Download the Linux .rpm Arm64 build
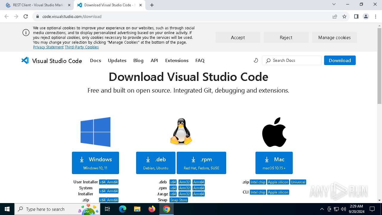 198,188
